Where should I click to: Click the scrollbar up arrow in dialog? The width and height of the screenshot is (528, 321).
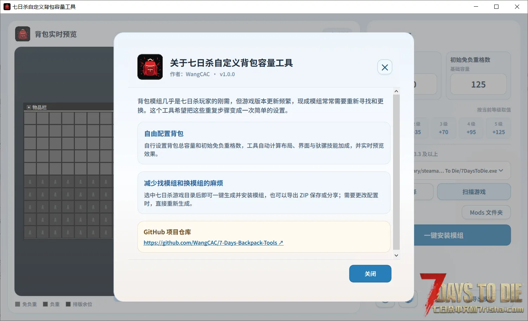(396, 91)
